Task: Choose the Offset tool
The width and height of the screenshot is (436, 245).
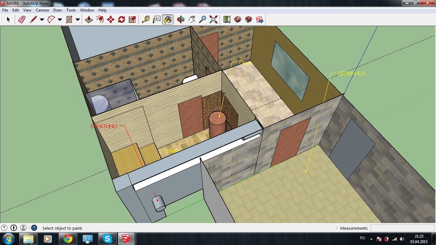Action: 99,20
